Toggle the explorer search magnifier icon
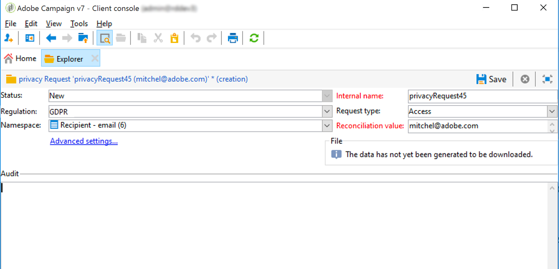The image size is (559, 269). (105, 38)
